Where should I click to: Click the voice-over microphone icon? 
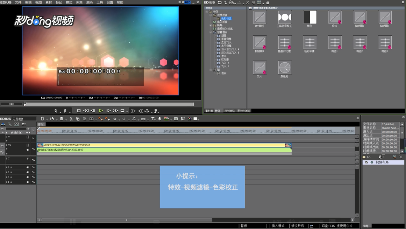pyautogui.click(x=160, y=119)
